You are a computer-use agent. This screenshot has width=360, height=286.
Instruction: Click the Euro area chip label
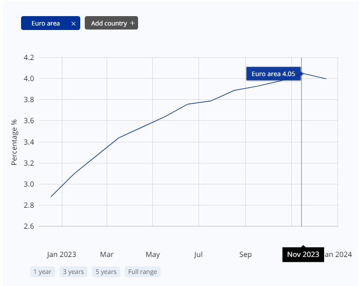click(46, 23)
